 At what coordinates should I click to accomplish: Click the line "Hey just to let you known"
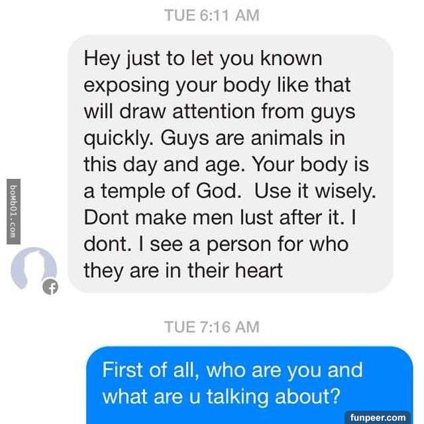pos(203,59)
